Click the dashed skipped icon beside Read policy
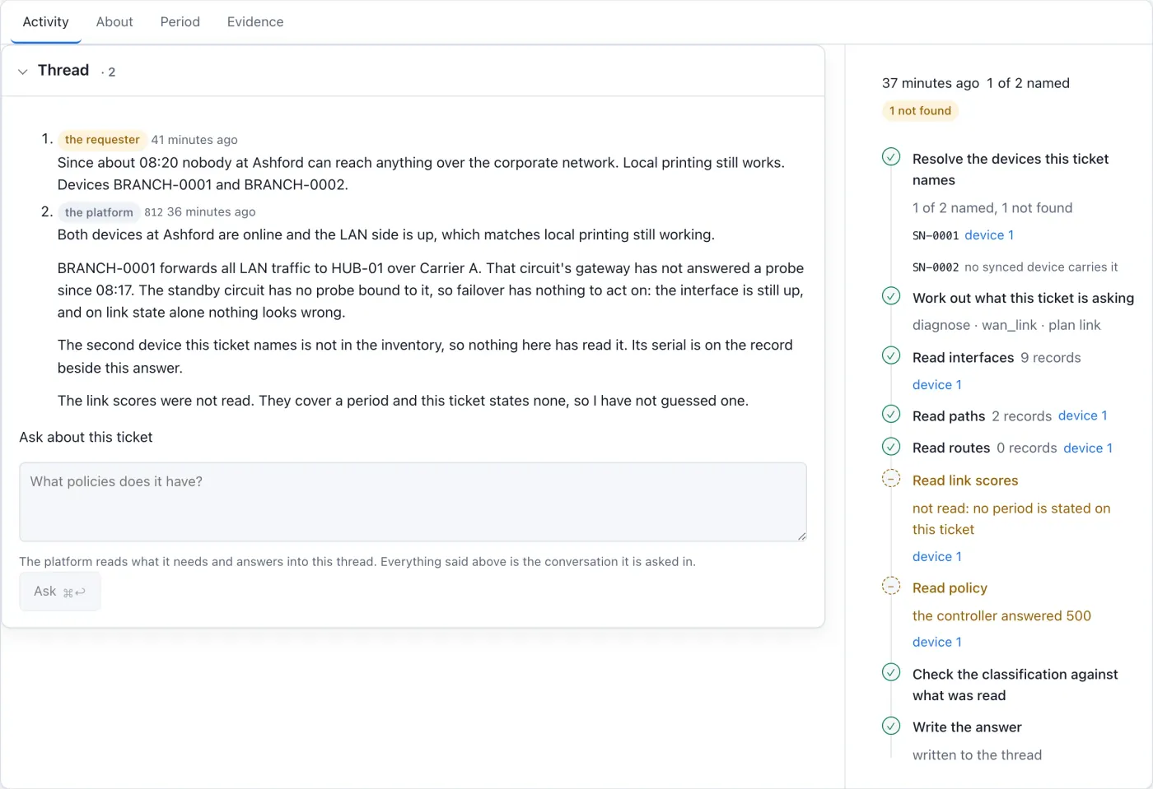The height and width of the screenshot is (789, 1153). [891, 586]
